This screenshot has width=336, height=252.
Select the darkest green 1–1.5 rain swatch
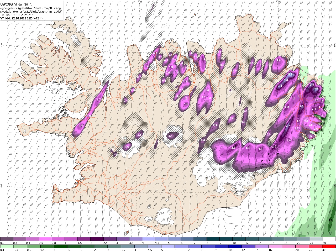[60, 246]
